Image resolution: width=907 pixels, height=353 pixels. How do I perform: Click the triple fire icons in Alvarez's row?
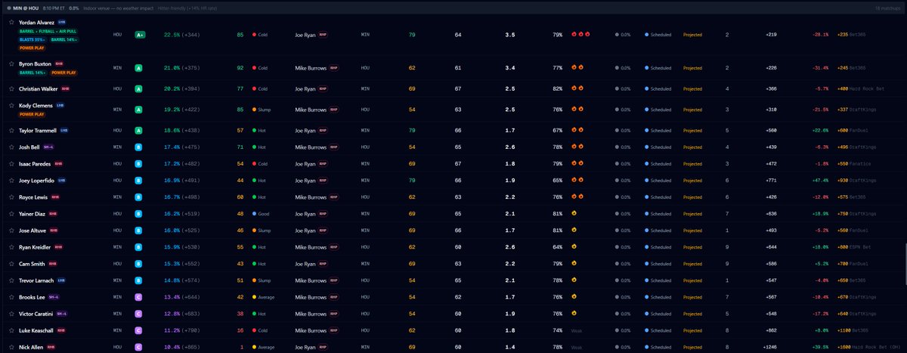pyautogui.click(x=579, y=35)
